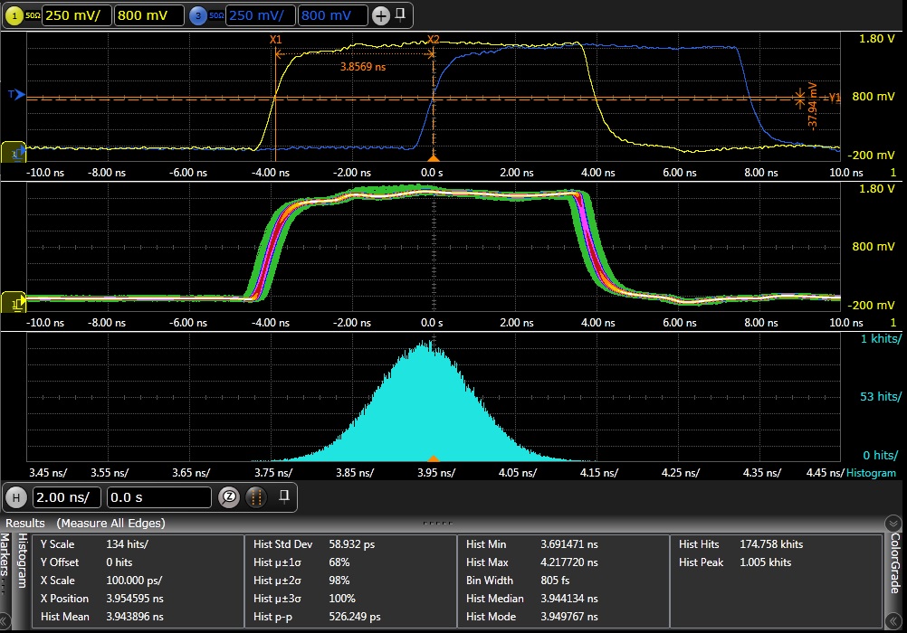Click the X2 marker label
907x633 pixels.
coord(433,40)
